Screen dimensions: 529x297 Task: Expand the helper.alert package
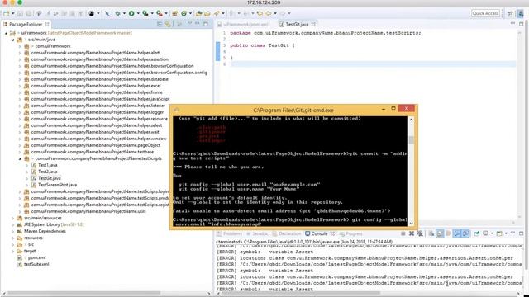pos(20,53)
